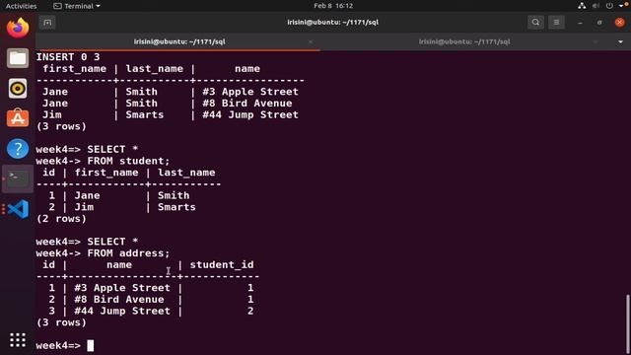
Task: Open the Terminal app menu
Action: point(77,6)
